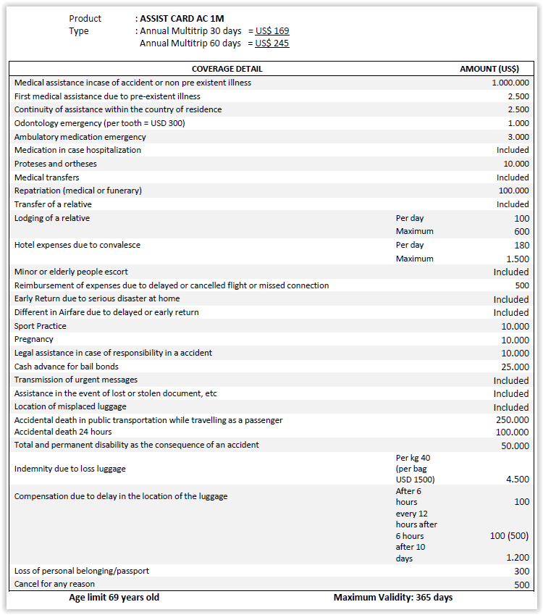Click 'Legal assistance in case of responsibility' text

point(113,353)
